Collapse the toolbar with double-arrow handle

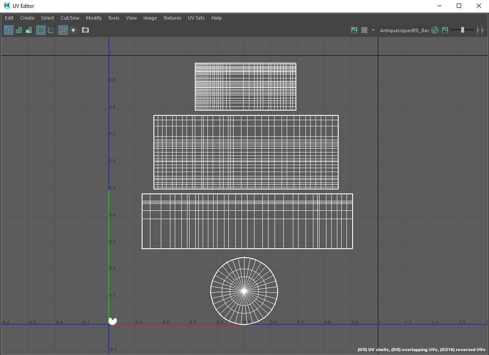pyautogui.click(x=480, y=30)
